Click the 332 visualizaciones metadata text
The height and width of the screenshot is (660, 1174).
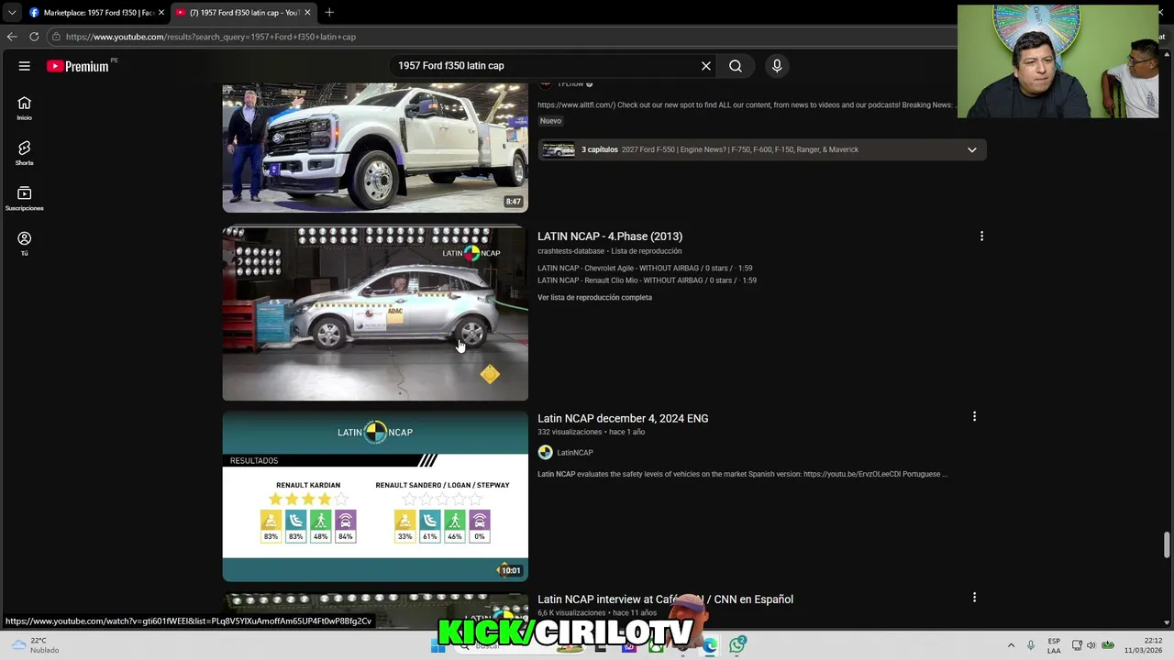(570, 432)
